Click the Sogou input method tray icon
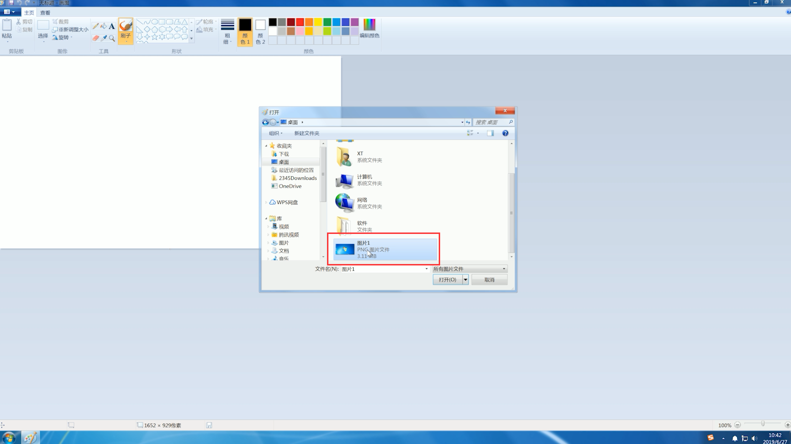Screen dimensions: 791x444 [x=710, y=438]
